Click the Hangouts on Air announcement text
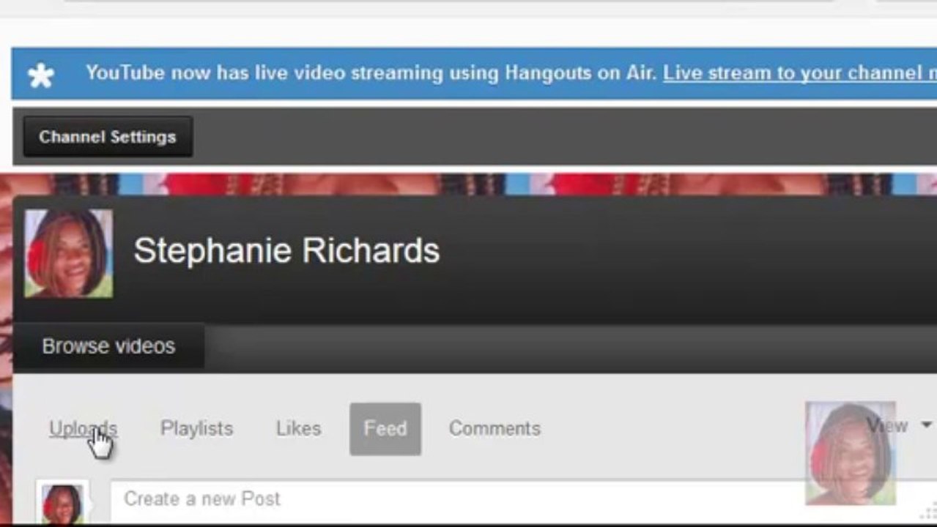This screenshot has height=527, width=937. point(371,73)
